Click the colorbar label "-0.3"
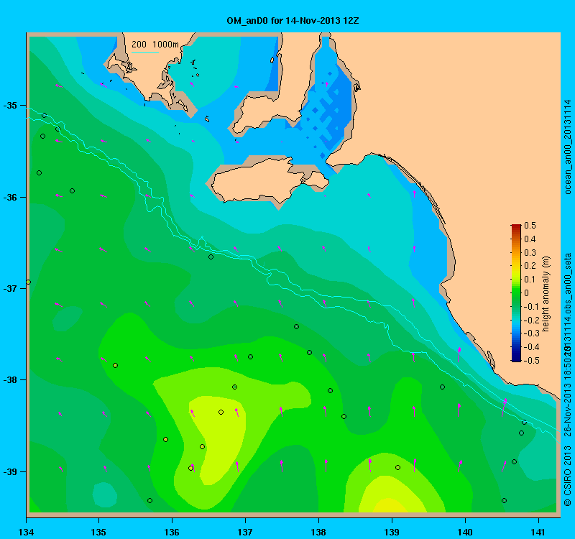575x539 pixels. 531,333
